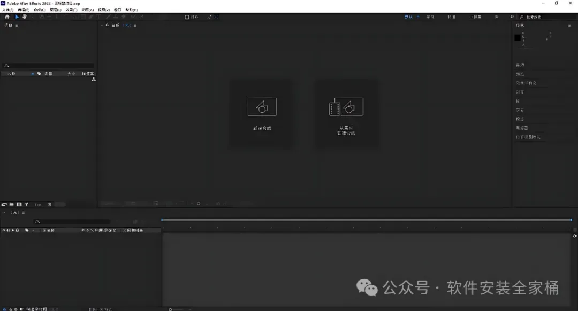
Task: Open the 段落 panel on the right
Action: 520,119
